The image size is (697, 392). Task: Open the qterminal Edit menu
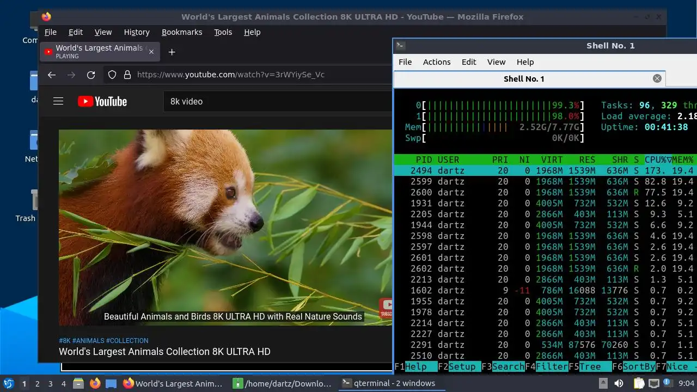pyautogui.click(x=469, y=62)
